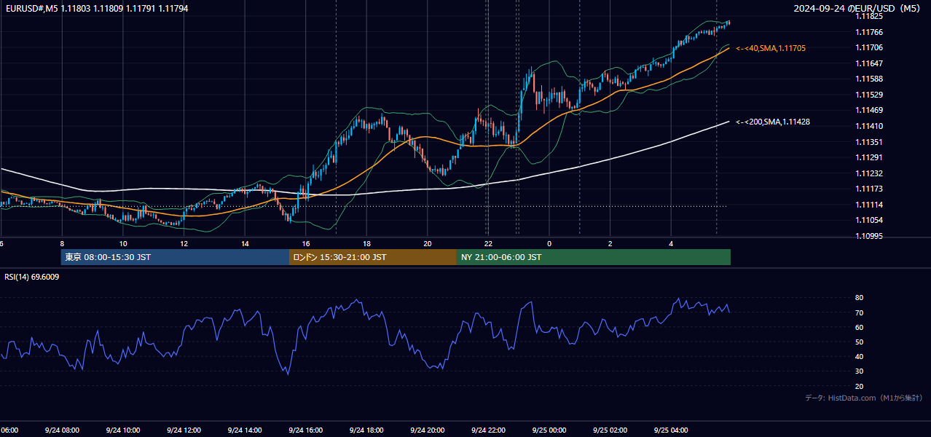Click the time label 9/25 02:00
931x437 pixels.
coord(610,430)
